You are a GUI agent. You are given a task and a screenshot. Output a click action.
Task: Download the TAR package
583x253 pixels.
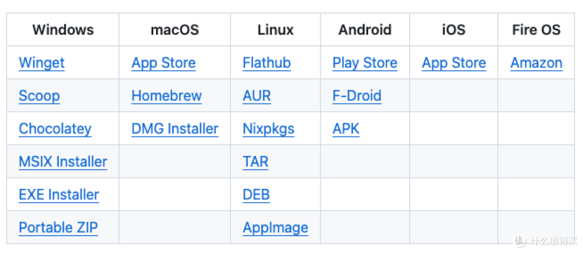click(x=255, y=162)
